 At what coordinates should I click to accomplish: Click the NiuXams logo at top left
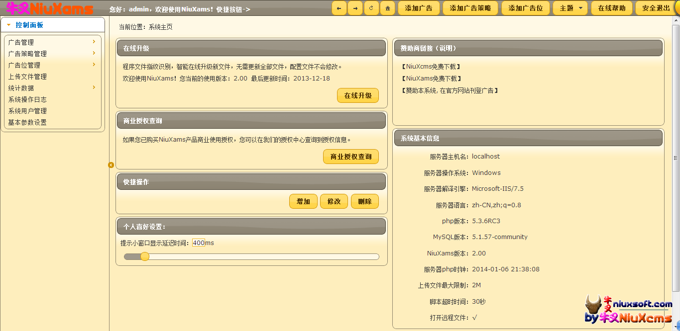pos(50,8)
